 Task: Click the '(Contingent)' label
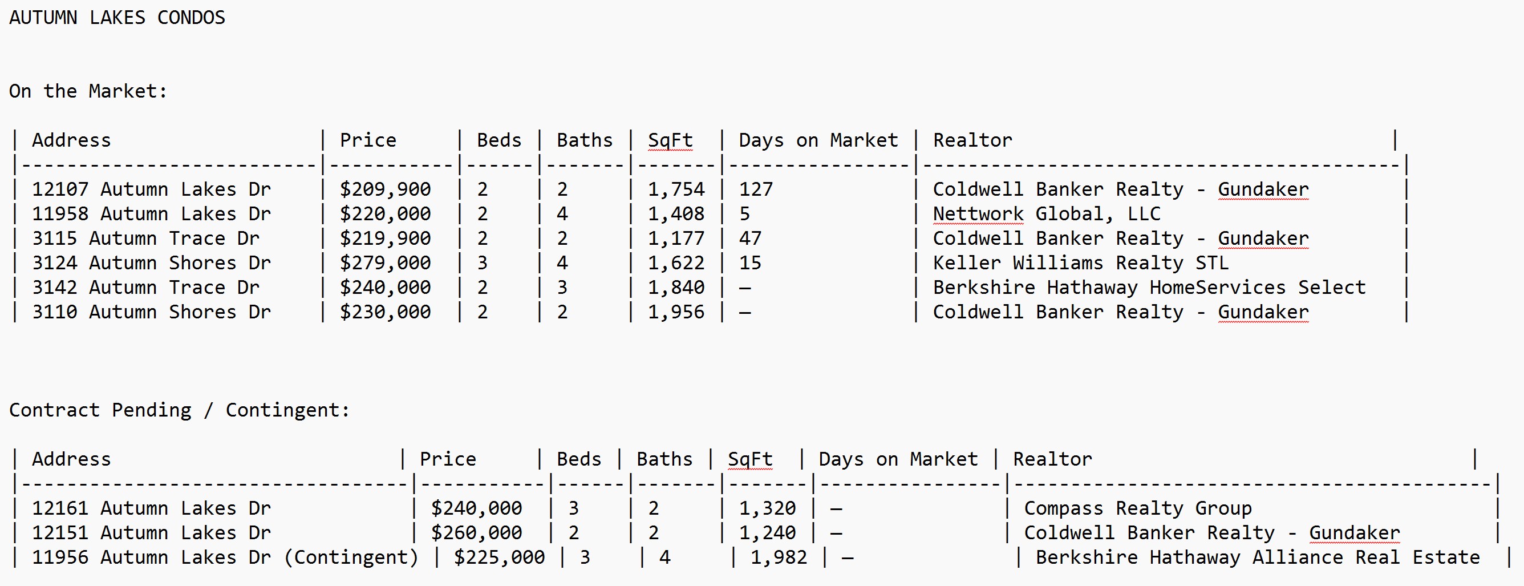click(351, 557)
